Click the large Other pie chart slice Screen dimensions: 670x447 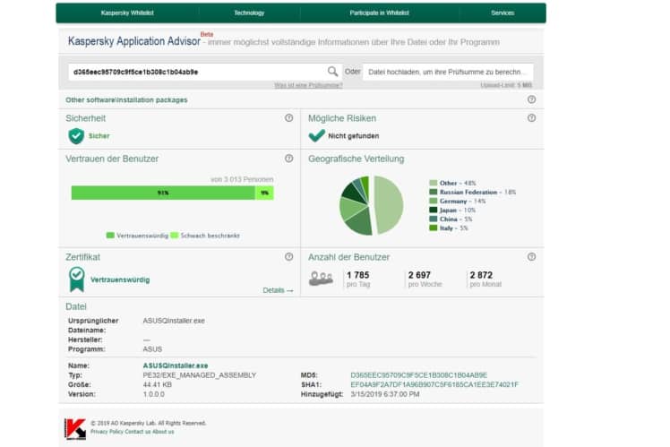[389, 205]
